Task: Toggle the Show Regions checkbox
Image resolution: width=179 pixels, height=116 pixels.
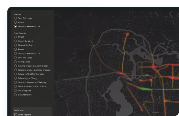Action: [16, 115]
